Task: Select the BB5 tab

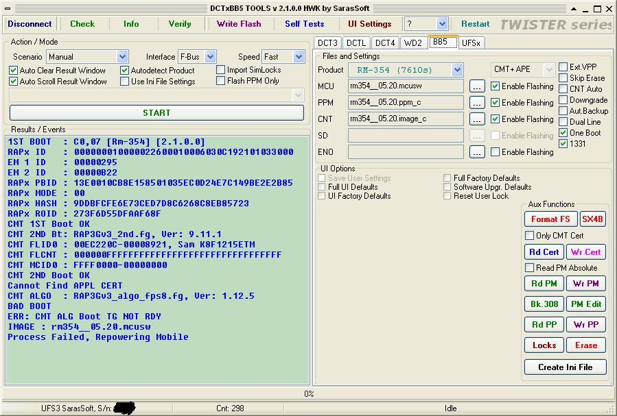Action: (x=443, y=42)
